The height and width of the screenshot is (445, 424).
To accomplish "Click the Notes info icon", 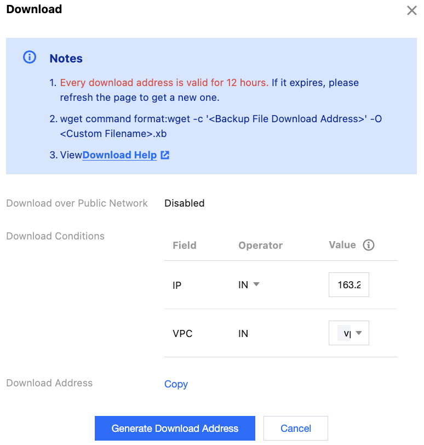I will pyautogui.click(x=30, y=58).
